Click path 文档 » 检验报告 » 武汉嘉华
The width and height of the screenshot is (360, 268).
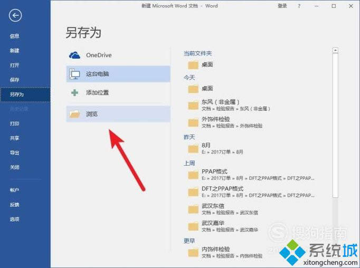230,229
